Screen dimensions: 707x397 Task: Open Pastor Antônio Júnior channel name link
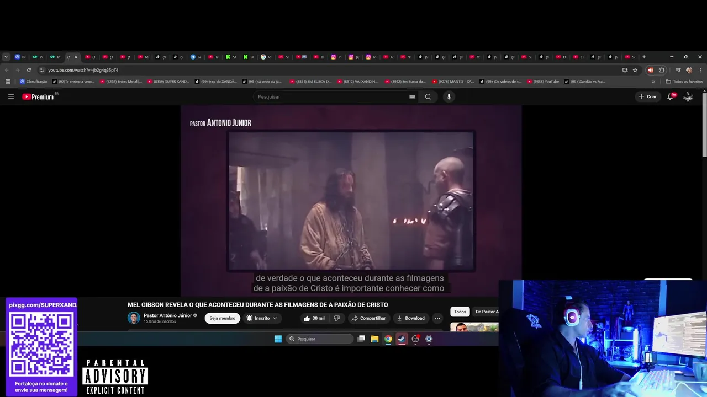click(167, 315)
